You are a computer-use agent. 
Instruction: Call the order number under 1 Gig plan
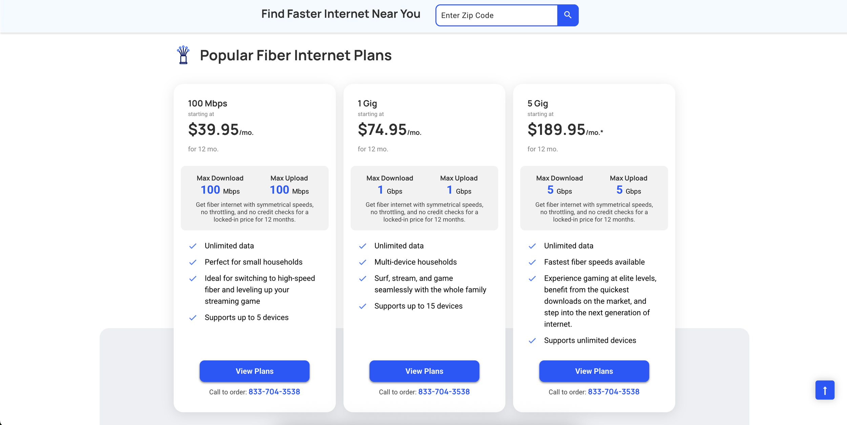tap(444, 392)
